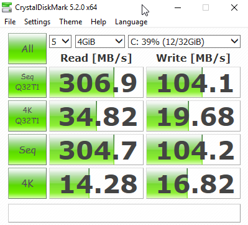Open the File menu
Viewport: 248px width, 225px height.
point(10,22)
